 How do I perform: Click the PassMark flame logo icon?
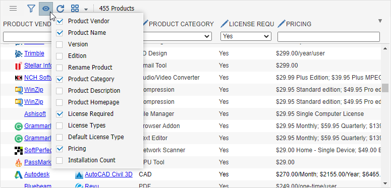tap(19, 163)
